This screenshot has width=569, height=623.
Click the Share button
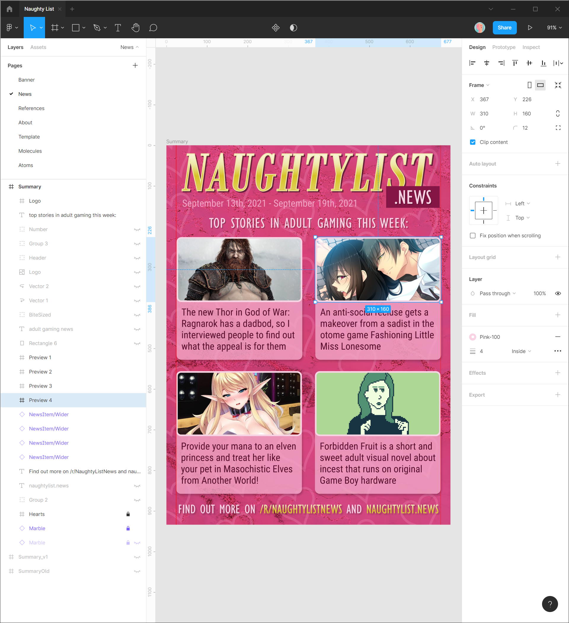click(x=504, y=28)
